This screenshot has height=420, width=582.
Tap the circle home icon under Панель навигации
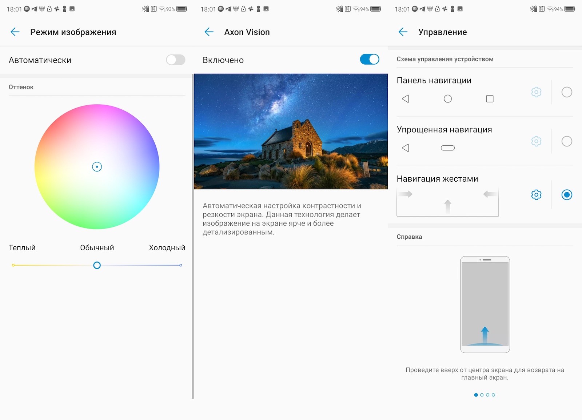point(448,99)
